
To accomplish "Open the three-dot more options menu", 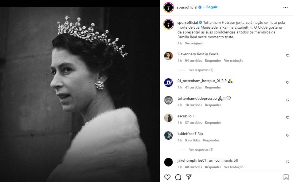I will point(285,7).
